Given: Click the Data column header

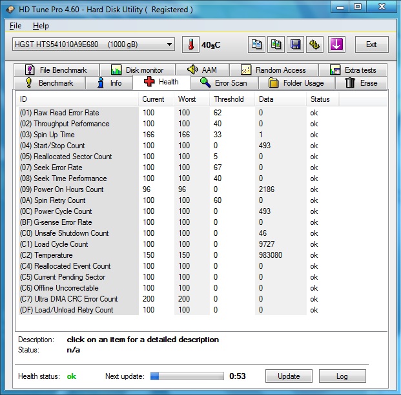Looking at the screenshot, I should (280, 99).
